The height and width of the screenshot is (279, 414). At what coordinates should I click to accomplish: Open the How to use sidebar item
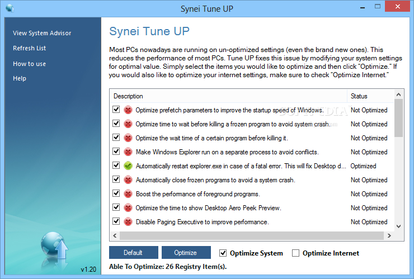[x=29, y=64]
